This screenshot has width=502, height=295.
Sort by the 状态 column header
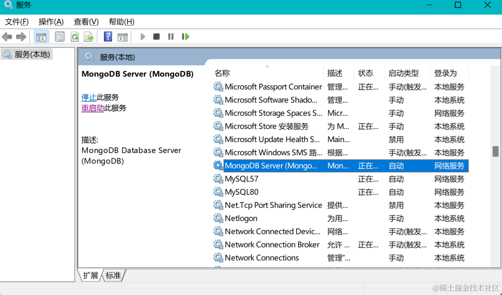pyautogui.click(x=369, y=73)
